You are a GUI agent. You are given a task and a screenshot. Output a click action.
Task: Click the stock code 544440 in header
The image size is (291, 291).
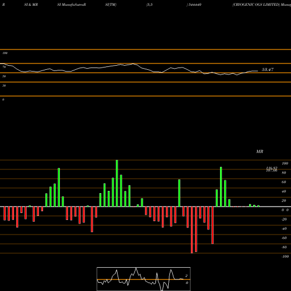(194, 5)
